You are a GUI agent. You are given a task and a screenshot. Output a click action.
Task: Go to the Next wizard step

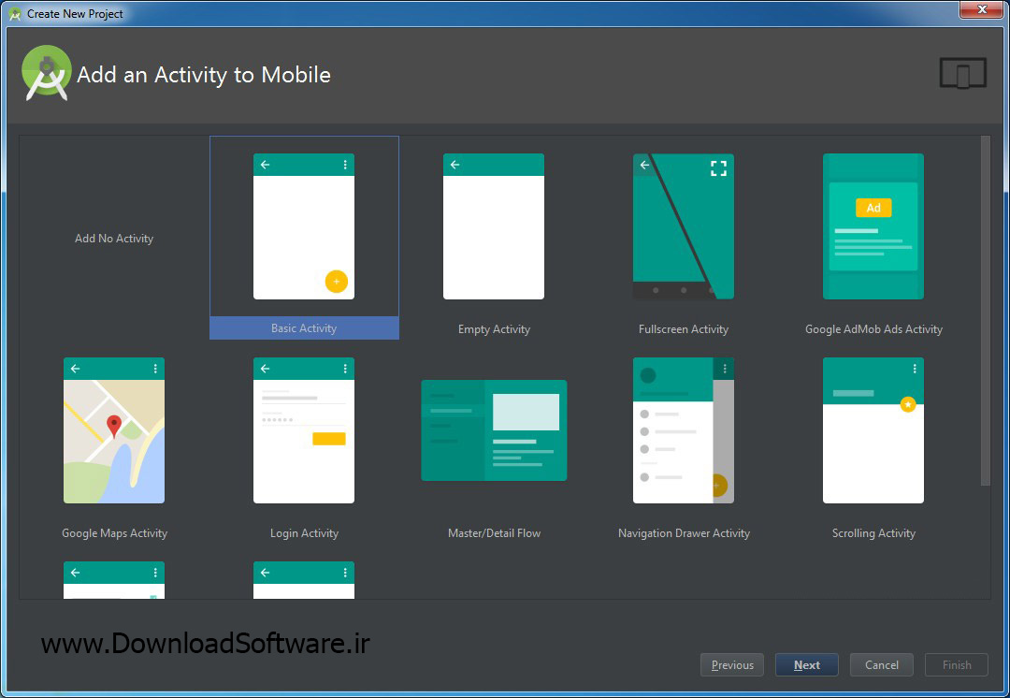tap(806, 665)
